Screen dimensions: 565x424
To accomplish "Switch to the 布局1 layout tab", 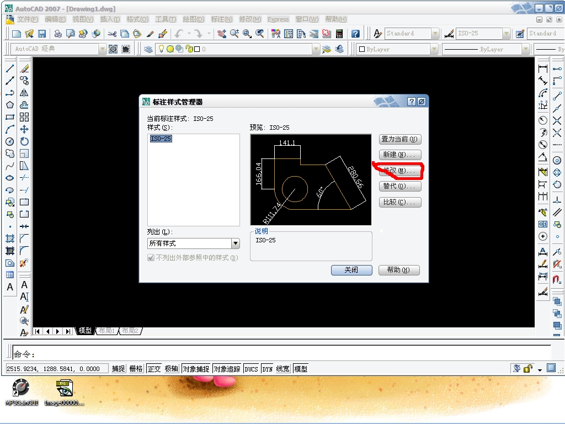I will [106, 331].
